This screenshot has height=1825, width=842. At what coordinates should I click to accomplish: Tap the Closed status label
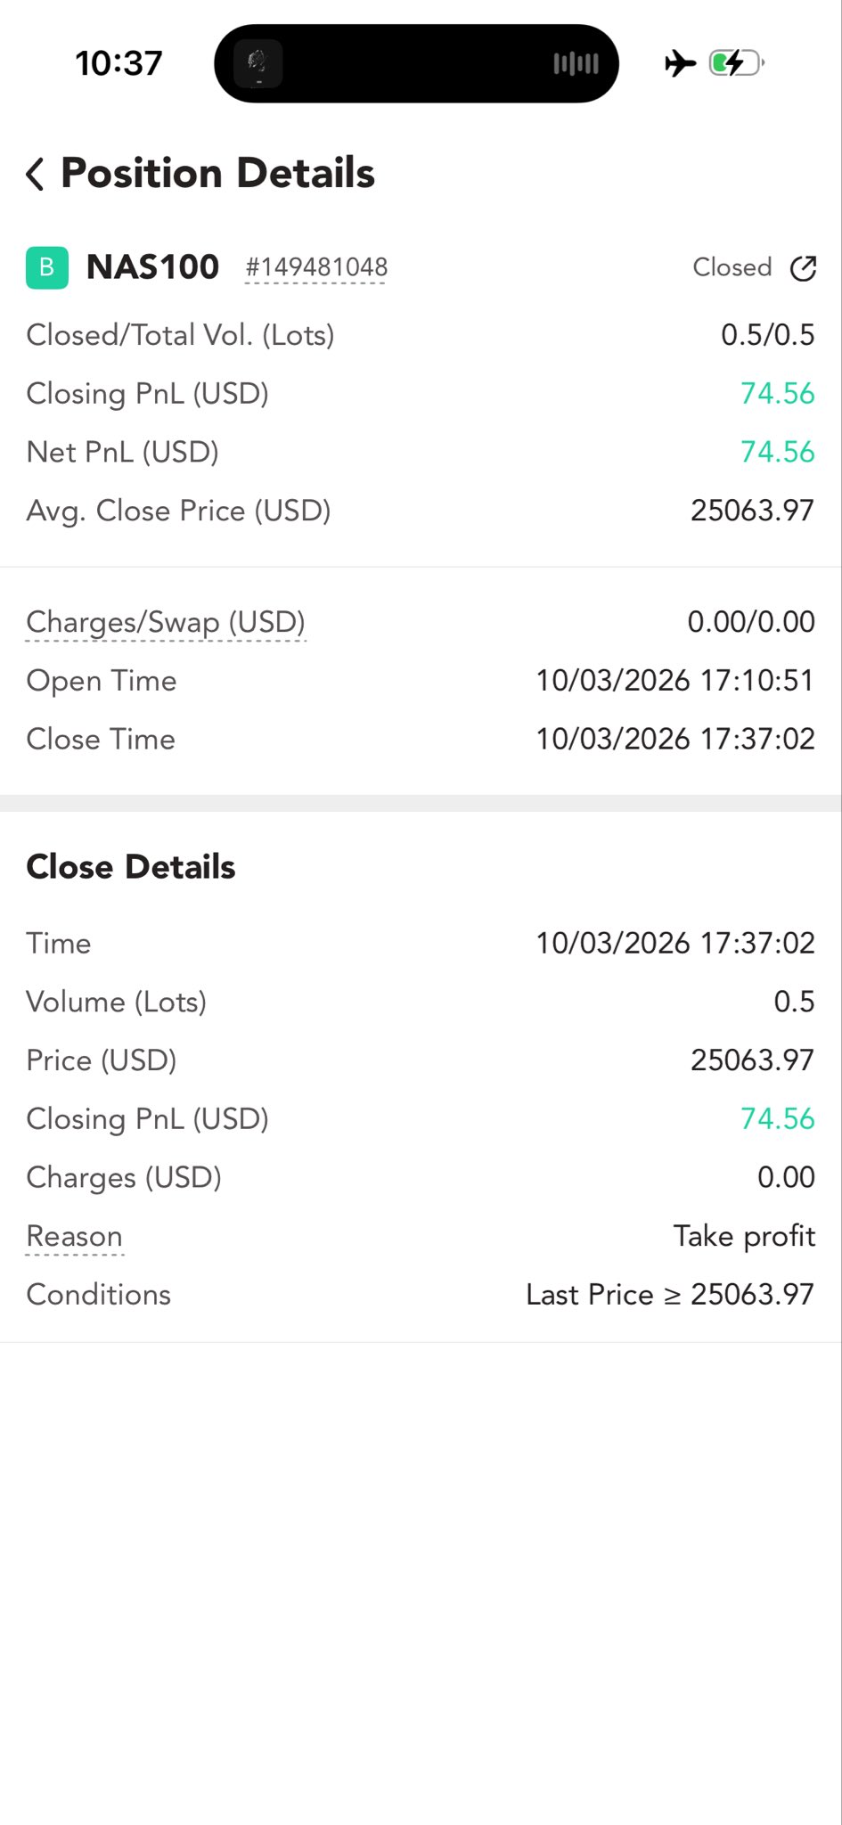(x=732, y=267)
